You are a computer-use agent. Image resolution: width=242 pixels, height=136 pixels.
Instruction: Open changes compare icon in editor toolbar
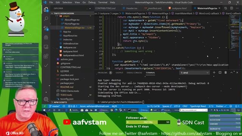226,8
